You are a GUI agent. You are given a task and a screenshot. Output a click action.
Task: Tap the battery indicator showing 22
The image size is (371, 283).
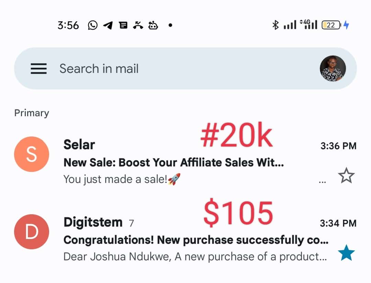[331, 25]
